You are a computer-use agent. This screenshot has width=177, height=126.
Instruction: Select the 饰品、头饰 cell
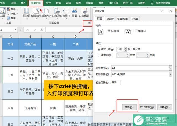coord(76,58)
